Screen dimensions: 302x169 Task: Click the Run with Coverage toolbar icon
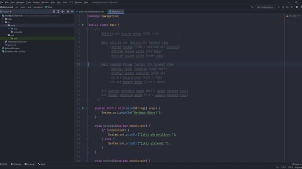pos(287,7)
